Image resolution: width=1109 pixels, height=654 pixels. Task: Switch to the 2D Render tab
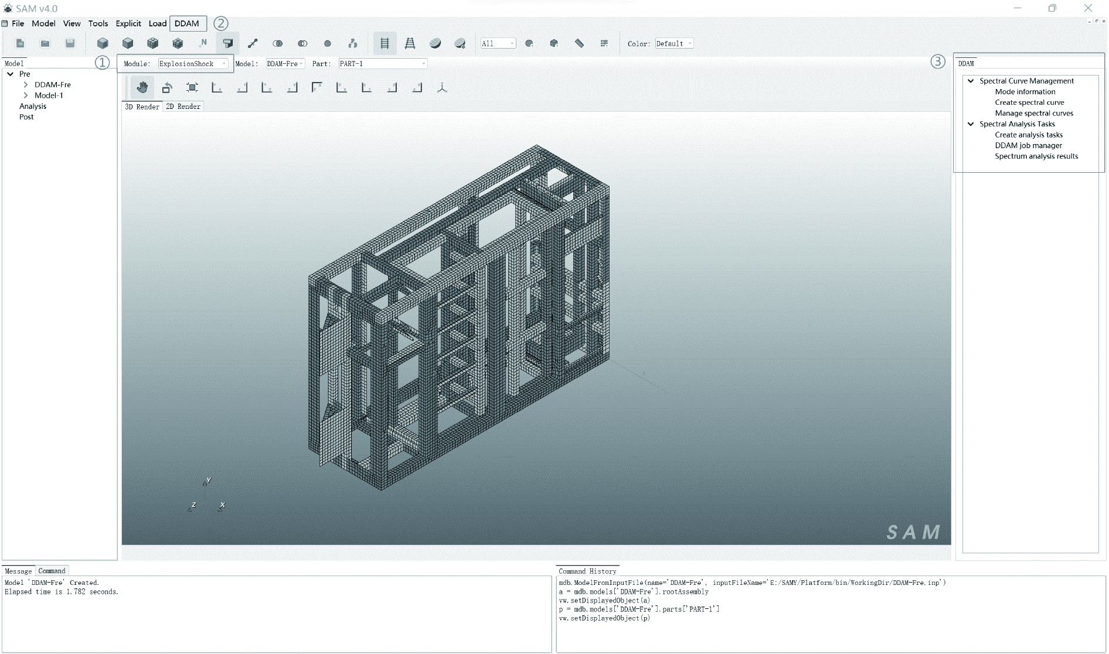pyautogui.click(x=183, y=107)
